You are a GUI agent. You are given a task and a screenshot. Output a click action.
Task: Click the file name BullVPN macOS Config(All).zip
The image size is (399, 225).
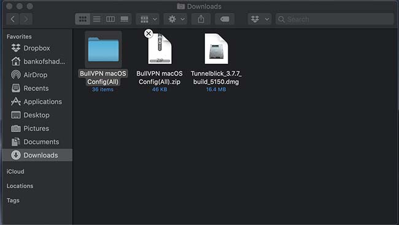coord(160,77)
